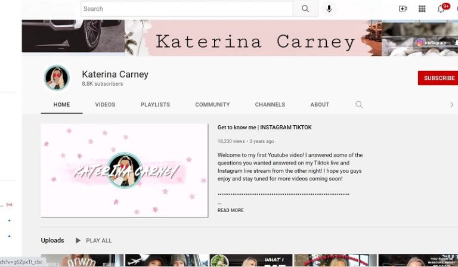The image size is (458, 267).
Task: Click the '18,230 views' text
Action: tap(231, 141)
